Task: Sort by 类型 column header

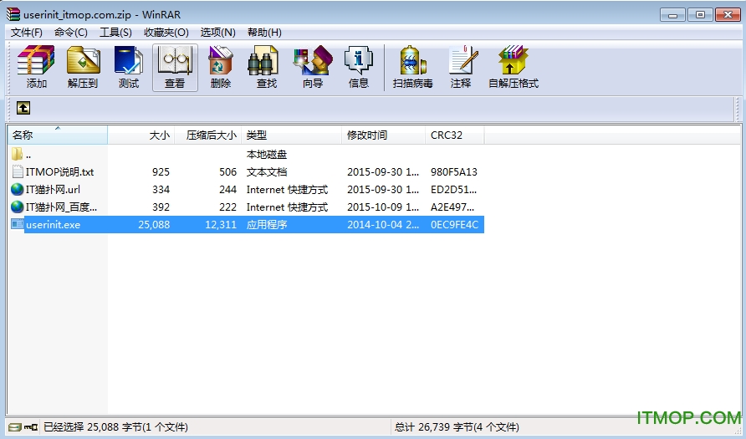Action: pos(292,135)
